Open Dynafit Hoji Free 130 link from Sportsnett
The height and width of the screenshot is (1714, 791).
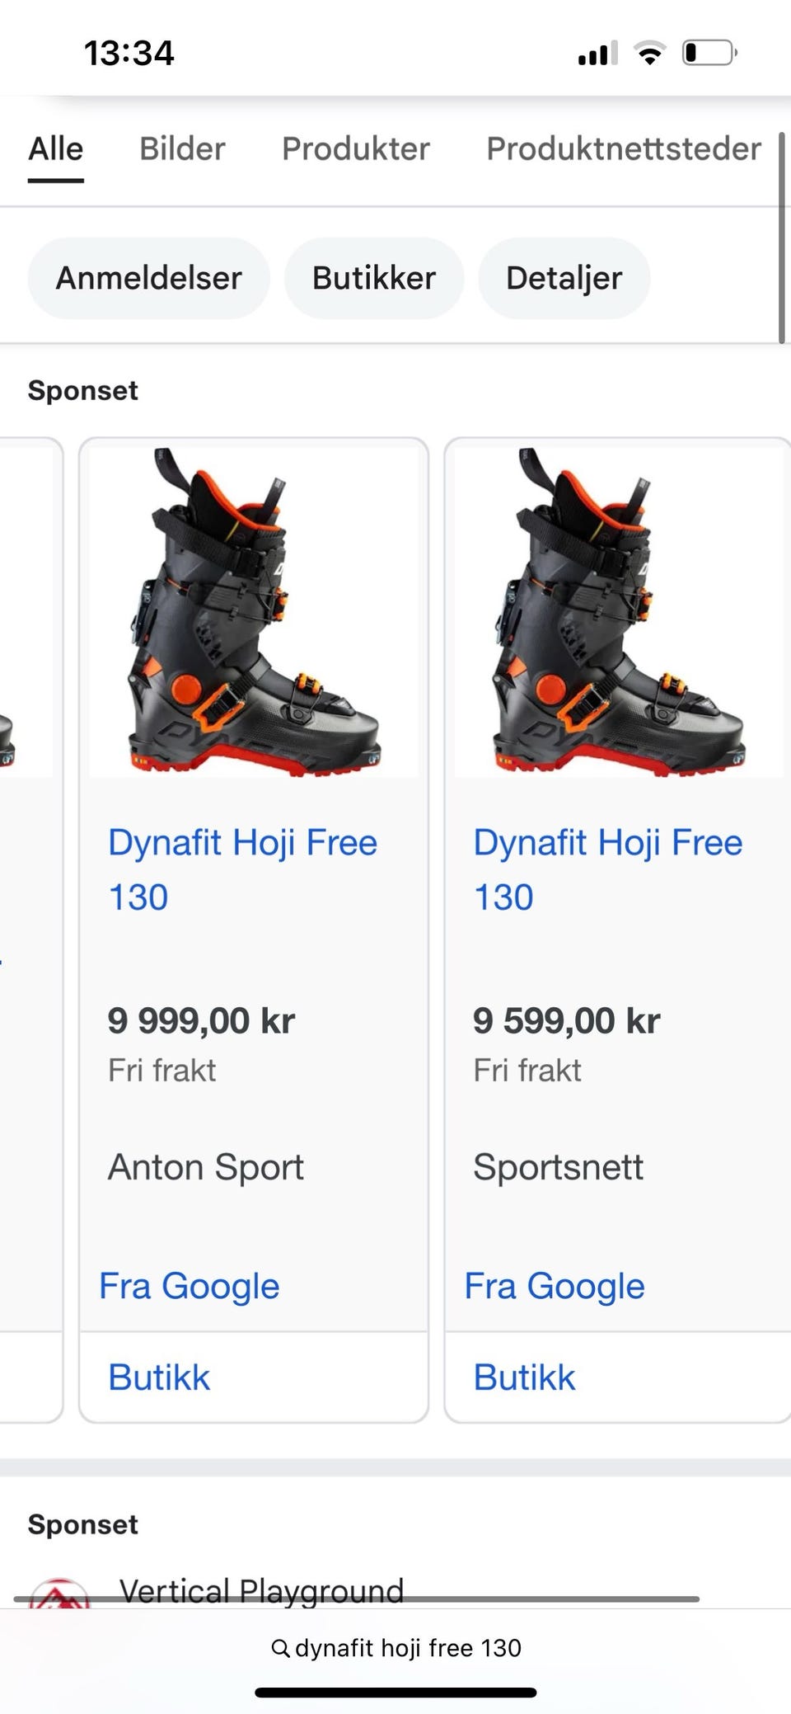(x=608, y=869)
